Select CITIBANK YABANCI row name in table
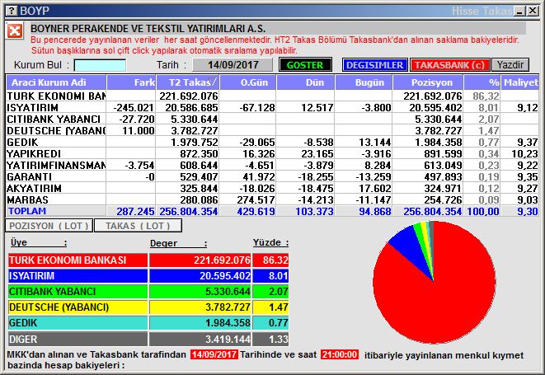Viewport: 545px width, 375px height. pyautogui.click(x=54, y=120)
